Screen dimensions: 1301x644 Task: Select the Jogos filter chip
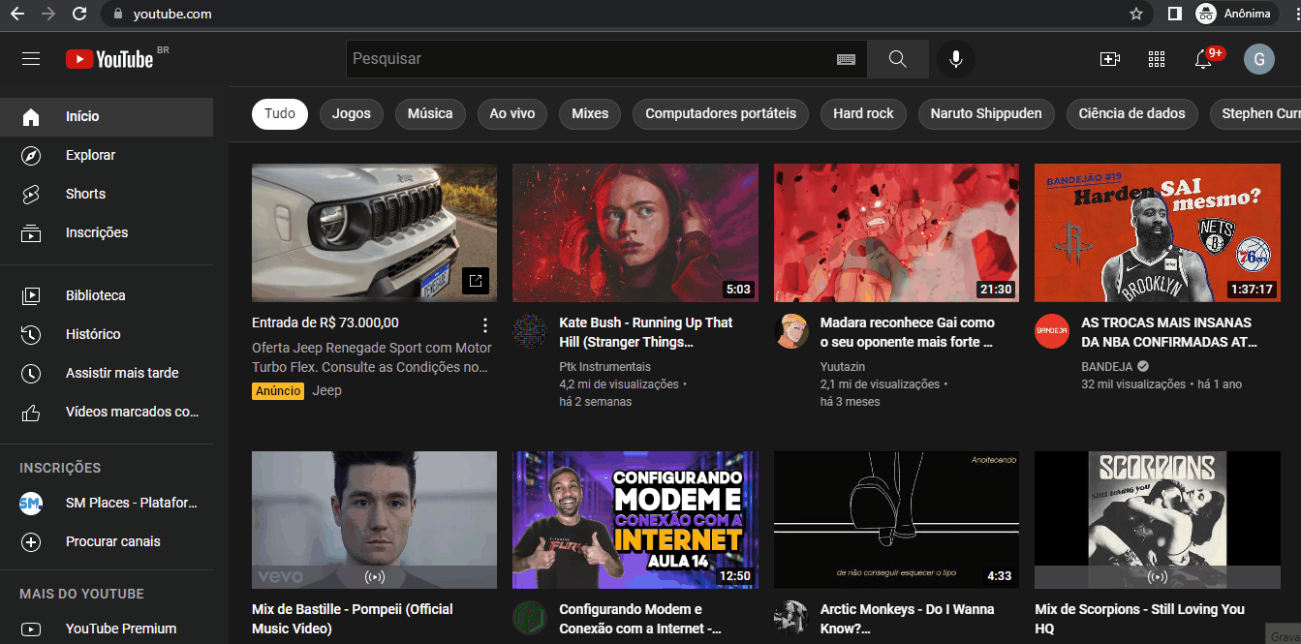[x=352, y=113]
